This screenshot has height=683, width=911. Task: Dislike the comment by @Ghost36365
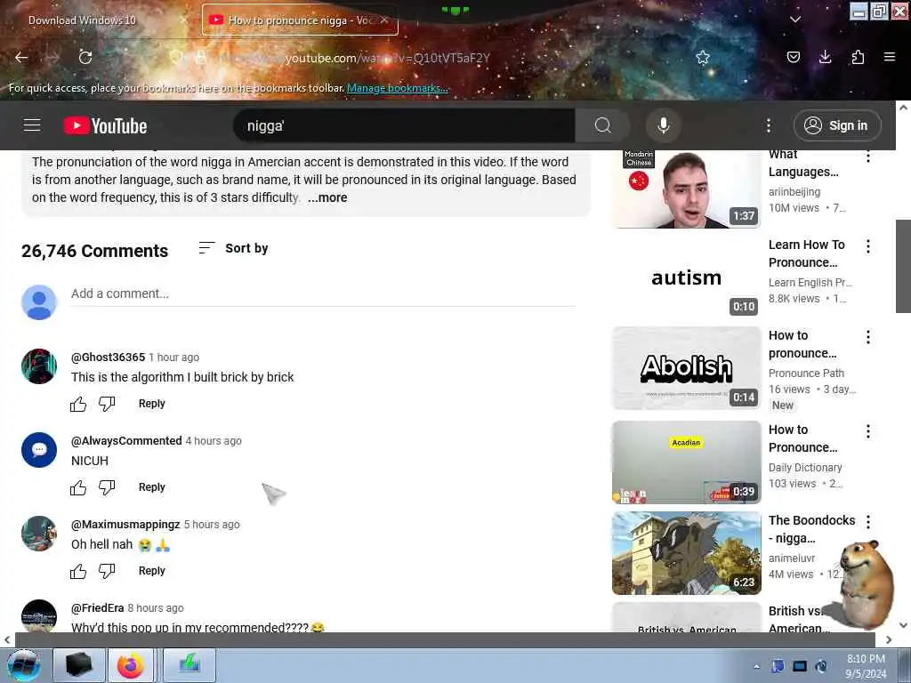107,404
